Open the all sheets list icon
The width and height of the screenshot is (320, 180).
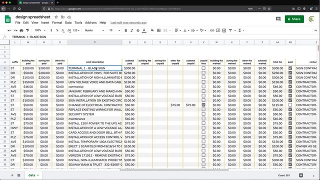(19, 175)
